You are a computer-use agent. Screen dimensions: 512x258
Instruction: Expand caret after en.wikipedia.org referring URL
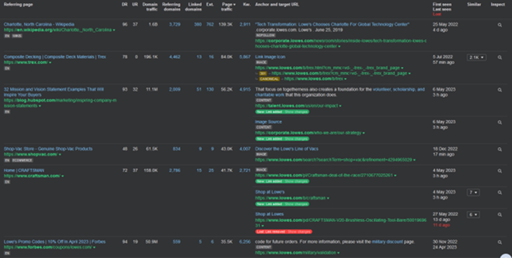click(x=114, y=30)
